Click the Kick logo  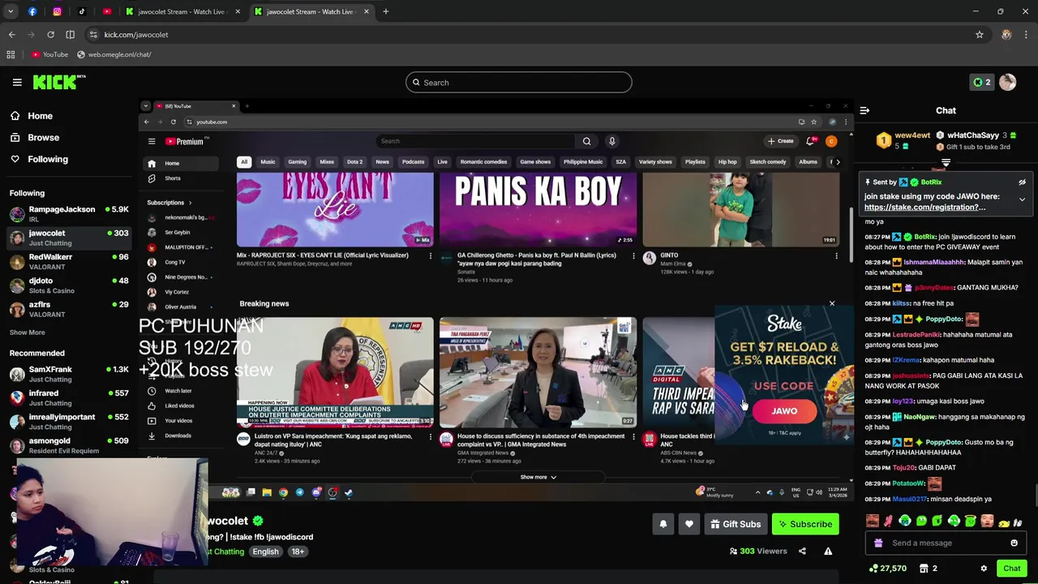(59, 82)
